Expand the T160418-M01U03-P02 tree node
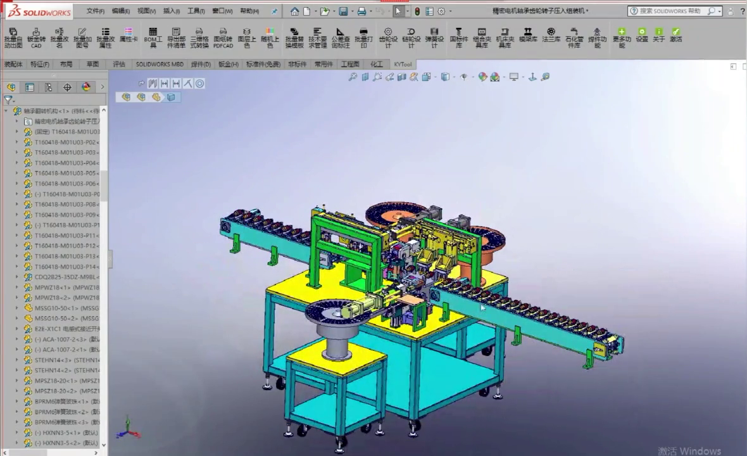747x456 pixels. click(16, 142)
